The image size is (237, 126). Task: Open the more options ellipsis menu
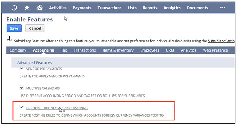(223, 8)
